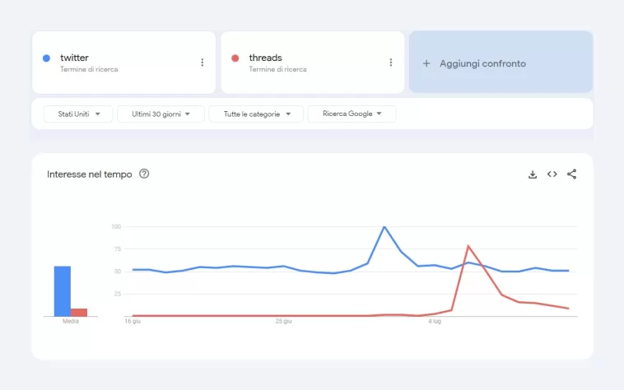Click the 50 value on the y-axis
Image resolution: width=624 pixels, height=390 pixels.
point(118,272)
